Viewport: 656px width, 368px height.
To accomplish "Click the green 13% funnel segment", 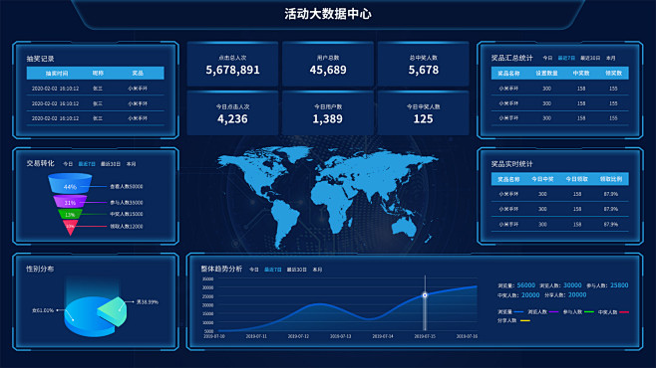I will (x=70, y=214).
